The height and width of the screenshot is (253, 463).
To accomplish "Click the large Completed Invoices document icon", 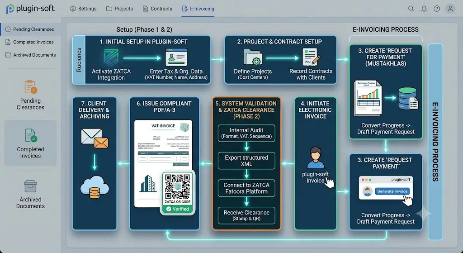I will point(31,135).
